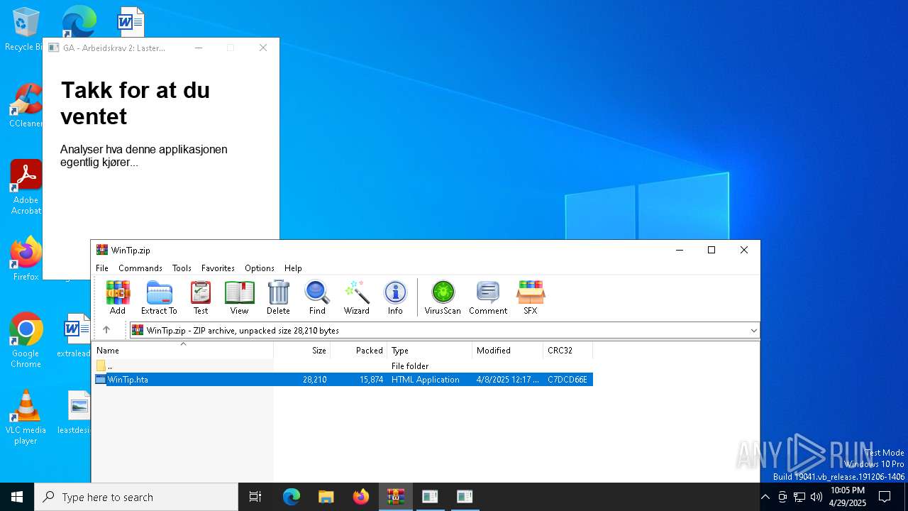This screenshot has height=511, width=908.
Task: Click the Delete trash can icon
Action: tap(278, 297)
